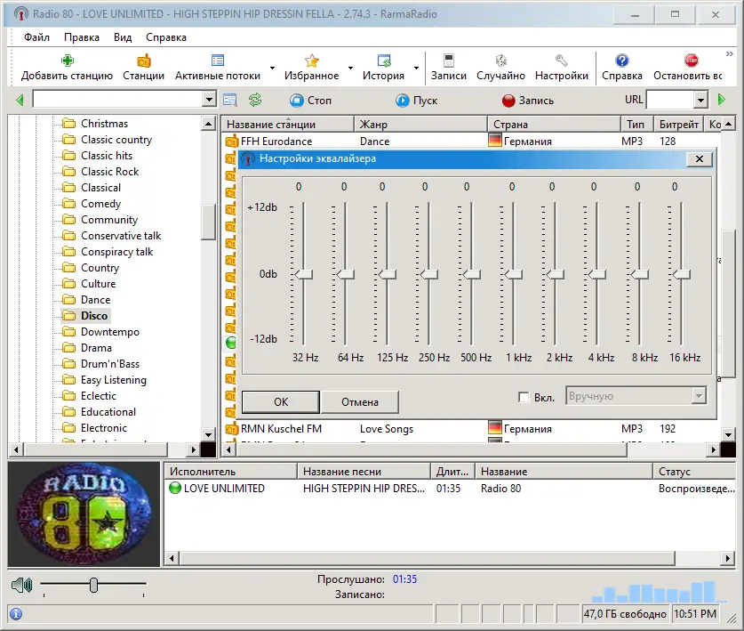Viewport: 744px width, 631px height.
Task: Play a Случайный random station
Action: [500, 67]
